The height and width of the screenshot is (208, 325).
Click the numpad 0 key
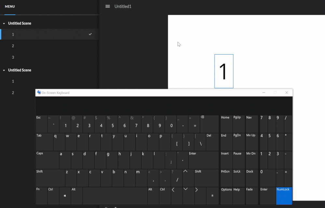click(x=268, y=178)
